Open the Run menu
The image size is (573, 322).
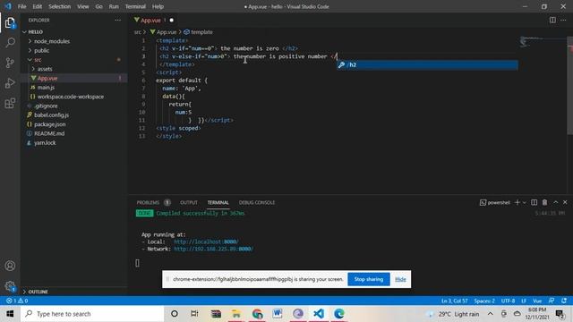coord(114,6)
